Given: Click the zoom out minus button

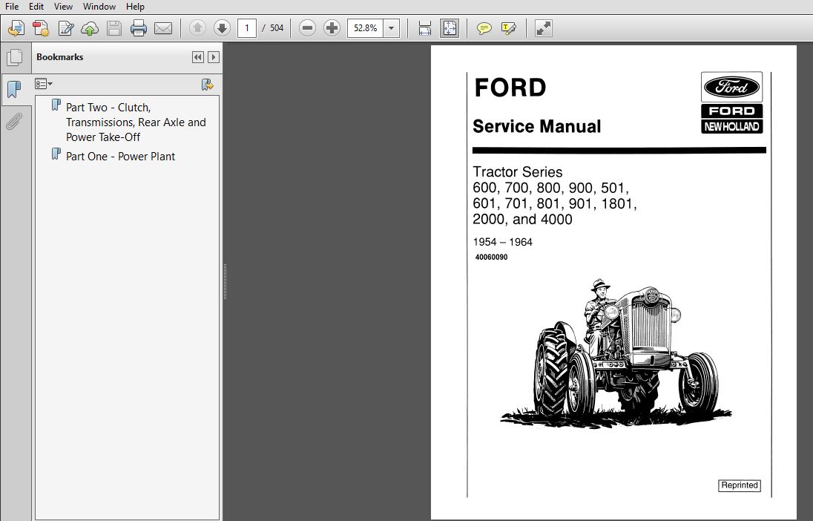Looking at the screenshot, I should pos(307,28).
